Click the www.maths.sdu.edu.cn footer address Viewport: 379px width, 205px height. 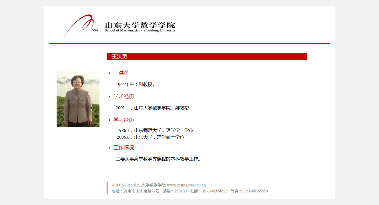coord(186,185)
